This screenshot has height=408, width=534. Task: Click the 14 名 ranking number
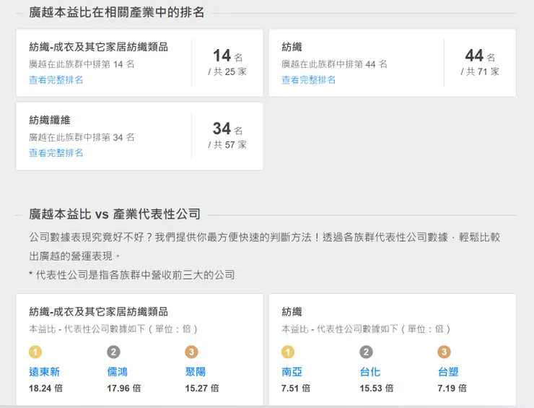click(x=227, y=56)
